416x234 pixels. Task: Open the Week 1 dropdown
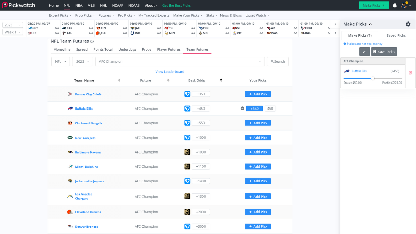click(x=13, y=32)
